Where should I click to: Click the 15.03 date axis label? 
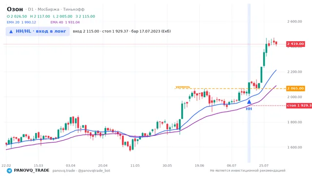pos(39,165)
